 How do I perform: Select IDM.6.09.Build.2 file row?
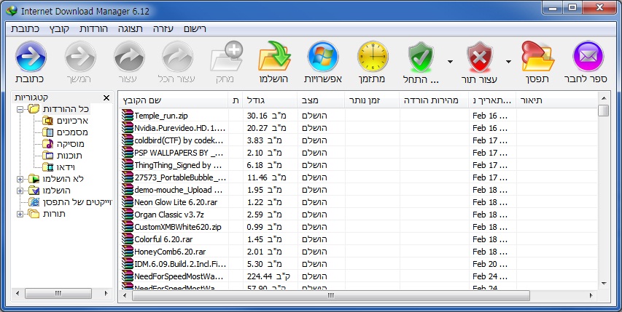(358, 264)
